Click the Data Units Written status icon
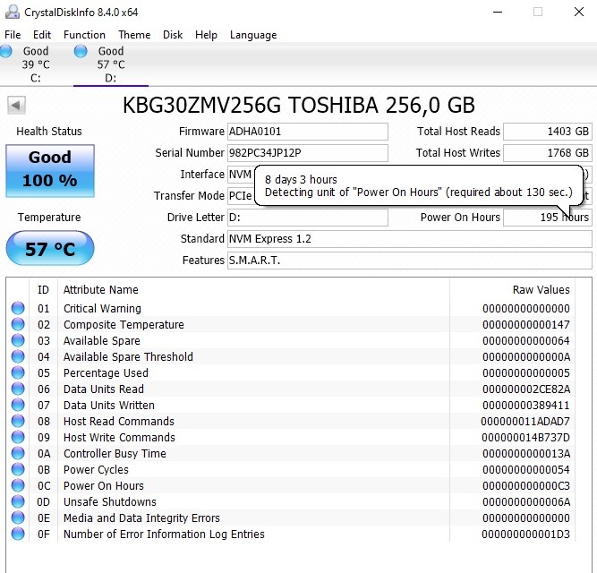 (x=18, y=405)
